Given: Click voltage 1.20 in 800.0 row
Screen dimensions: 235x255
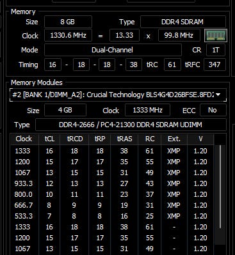Looking at the screenshot, I should 200,194.
